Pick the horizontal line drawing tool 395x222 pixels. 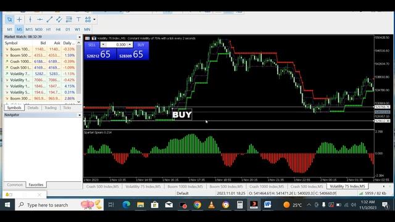[39, 19]
